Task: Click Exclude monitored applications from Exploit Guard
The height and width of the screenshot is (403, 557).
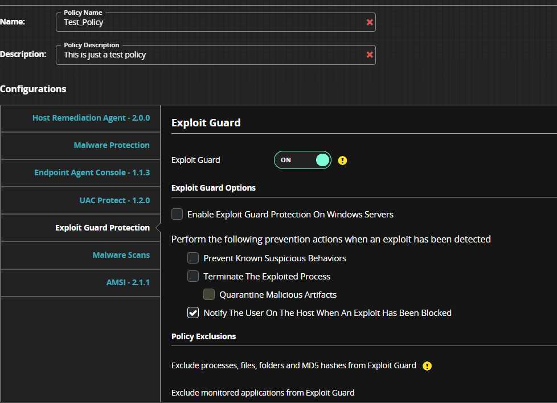Action: pos(263,393)
